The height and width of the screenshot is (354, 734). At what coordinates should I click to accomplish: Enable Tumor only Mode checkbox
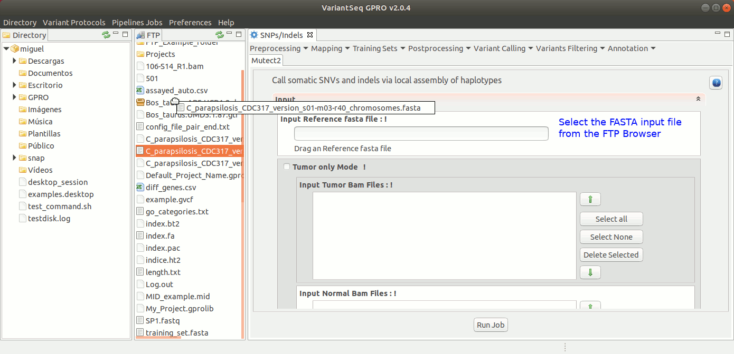[x=287, y=167]
